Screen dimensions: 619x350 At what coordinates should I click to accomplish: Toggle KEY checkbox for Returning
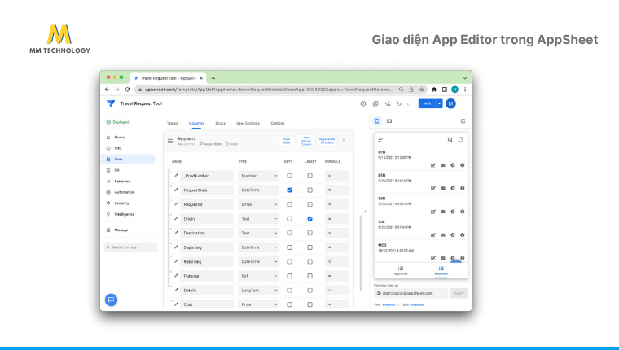pos(289,261)
